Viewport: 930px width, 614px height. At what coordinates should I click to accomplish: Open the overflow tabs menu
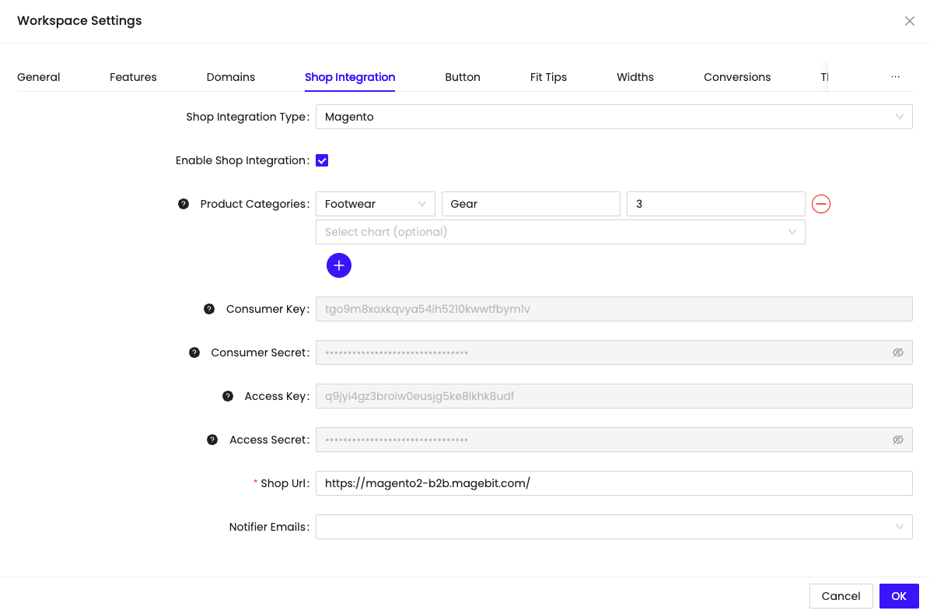point(895,76)
